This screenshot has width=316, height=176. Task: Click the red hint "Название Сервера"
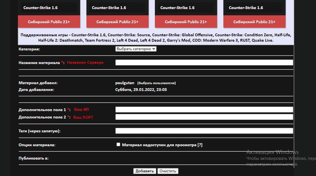[85, 62]
